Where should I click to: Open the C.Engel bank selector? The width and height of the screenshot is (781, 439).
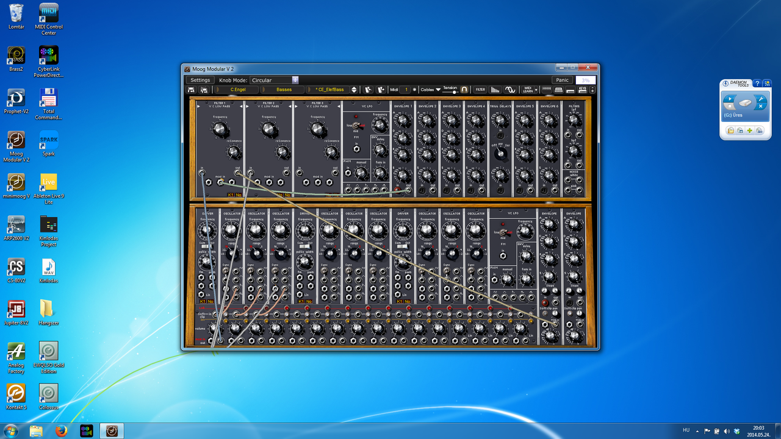click(236, 90)
